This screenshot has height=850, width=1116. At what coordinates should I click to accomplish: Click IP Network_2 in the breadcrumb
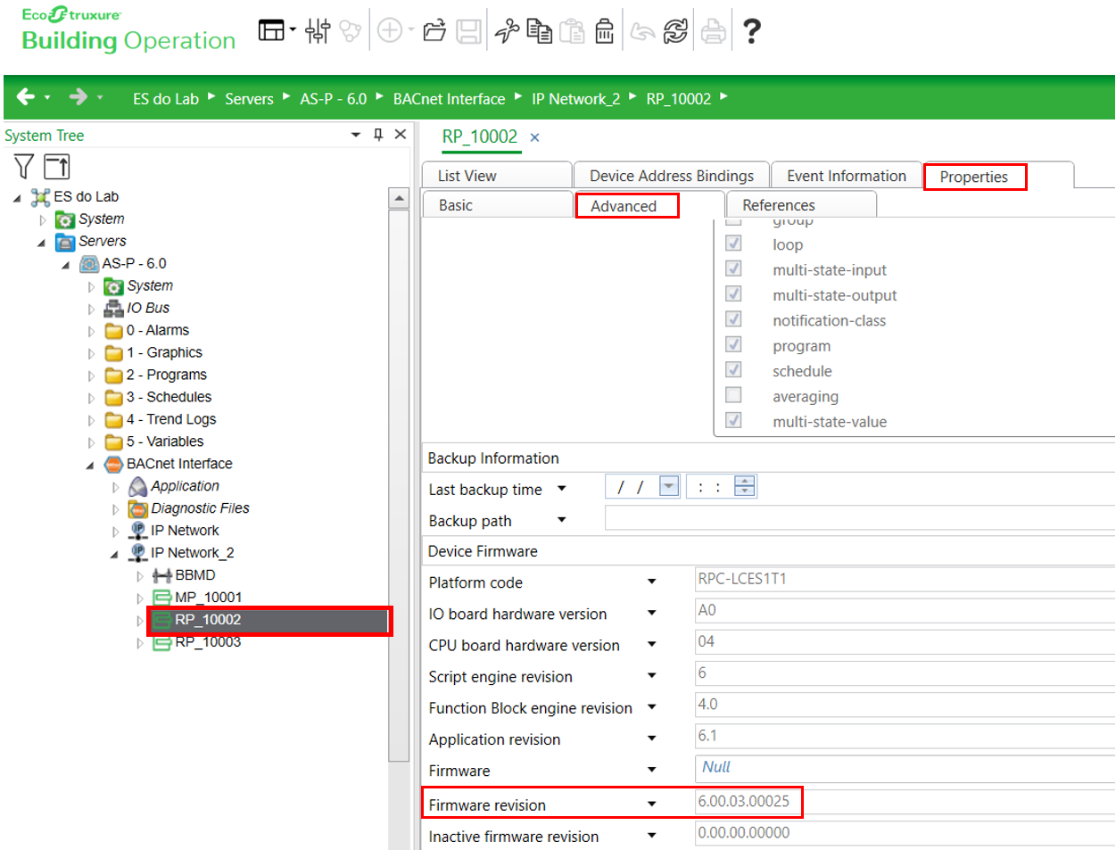(575, 98)
